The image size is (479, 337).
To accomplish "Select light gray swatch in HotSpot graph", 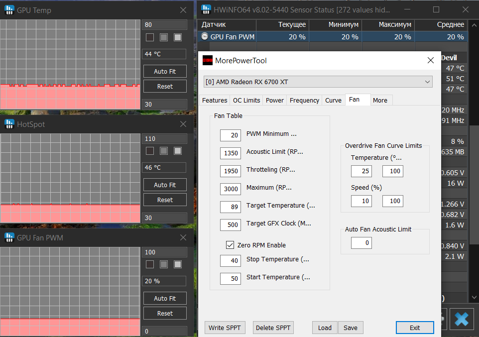I will [178, 151].
